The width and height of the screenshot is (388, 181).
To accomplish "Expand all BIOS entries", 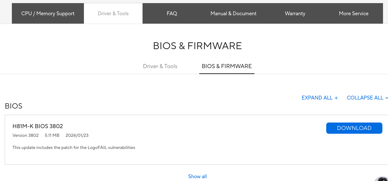I will click(320, 98).
